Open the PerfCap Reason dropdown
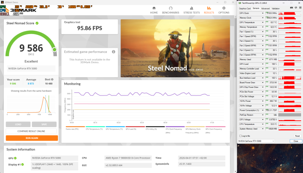This screenshot has height=173, width=303. (x=262, y=115)
